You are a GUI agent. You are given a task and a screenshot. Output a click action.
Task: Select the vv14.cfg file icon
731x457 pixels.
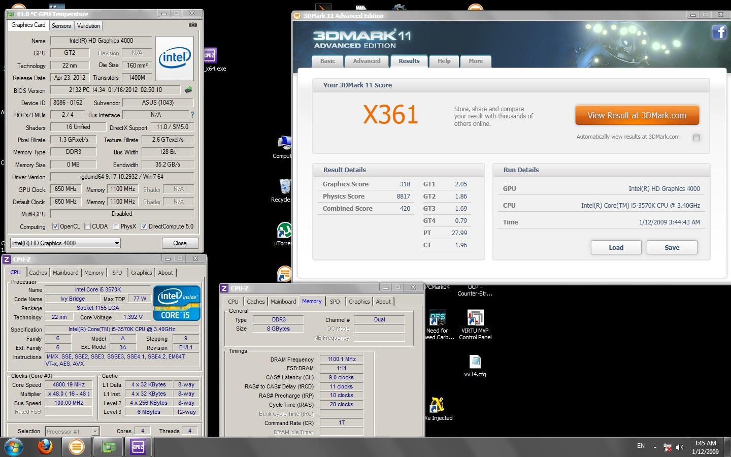pyautogui.click(x=475, y=366)
